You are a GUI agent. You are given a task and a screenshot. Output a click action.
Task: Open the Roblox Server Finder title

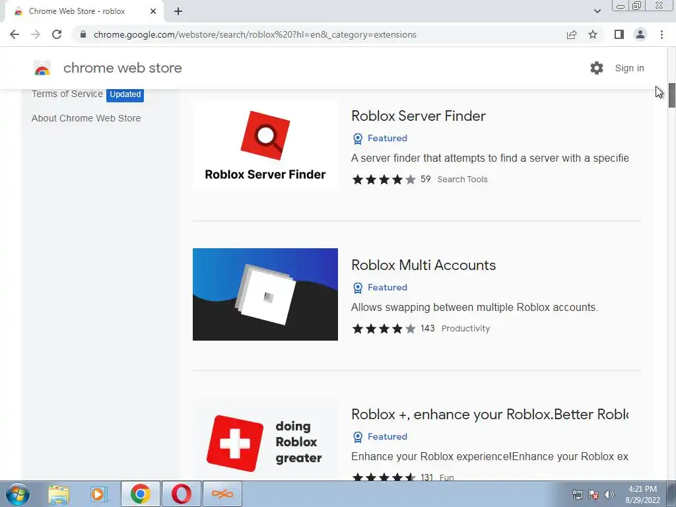[418, 116]
